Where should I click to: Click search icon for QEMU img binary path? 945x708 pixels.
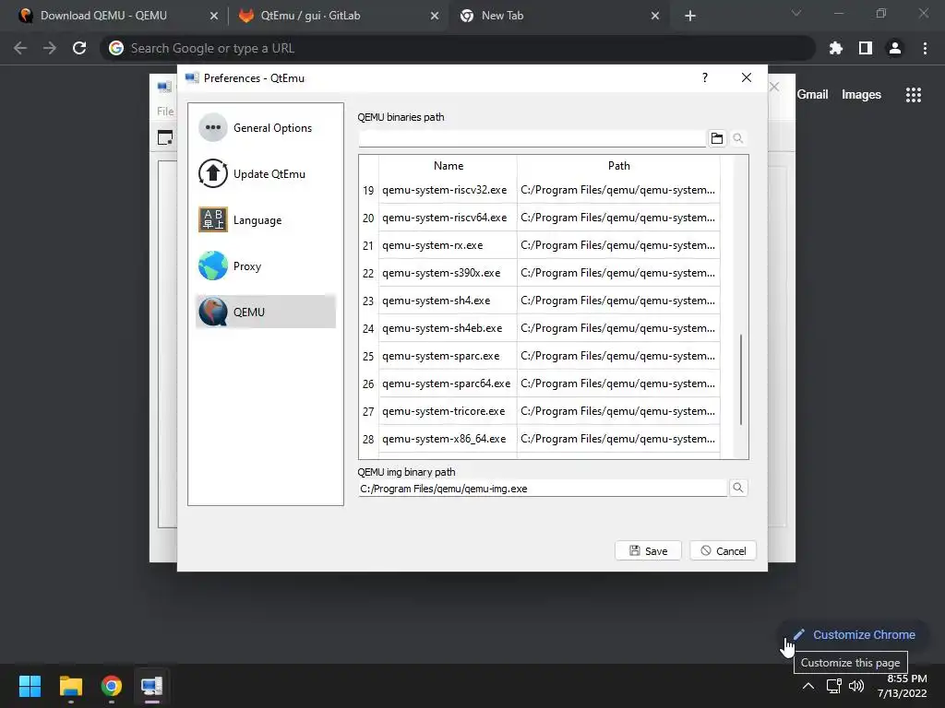coord(737,488)
